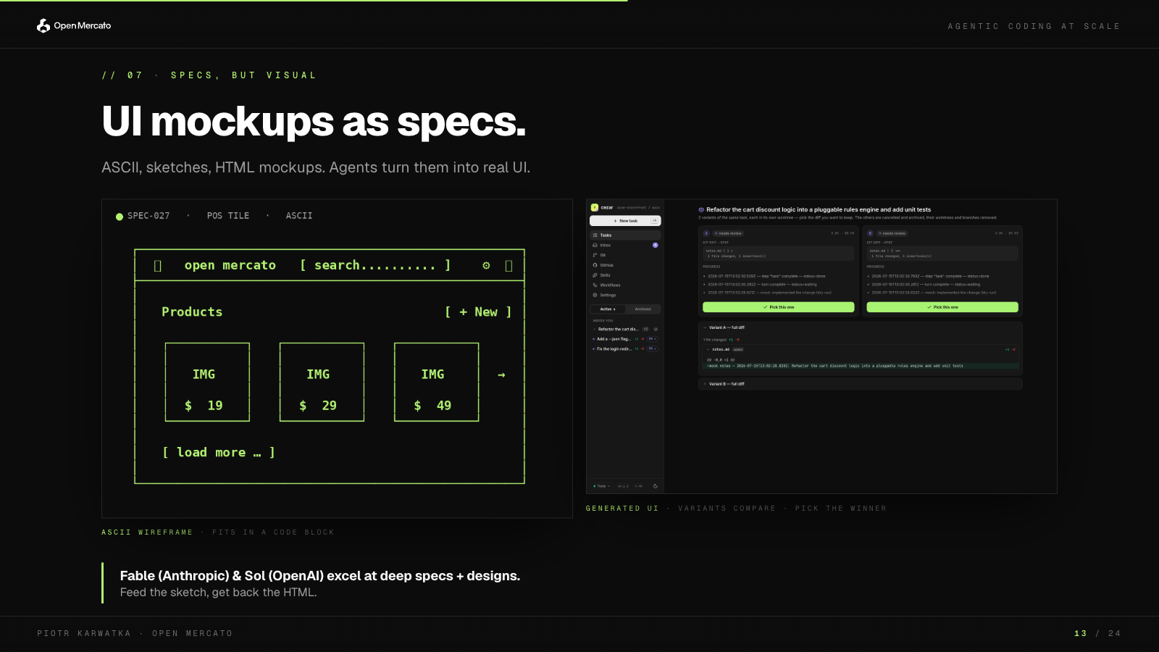Open Skills in the cezar sidebar
The image size is (1159, 652).
point(625,275)
